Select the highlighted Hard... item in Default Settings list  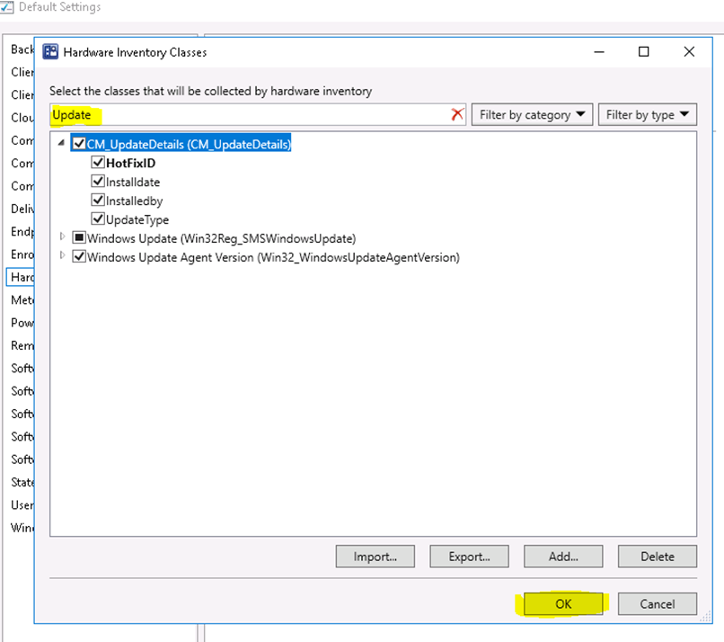[x=21, y=277]
